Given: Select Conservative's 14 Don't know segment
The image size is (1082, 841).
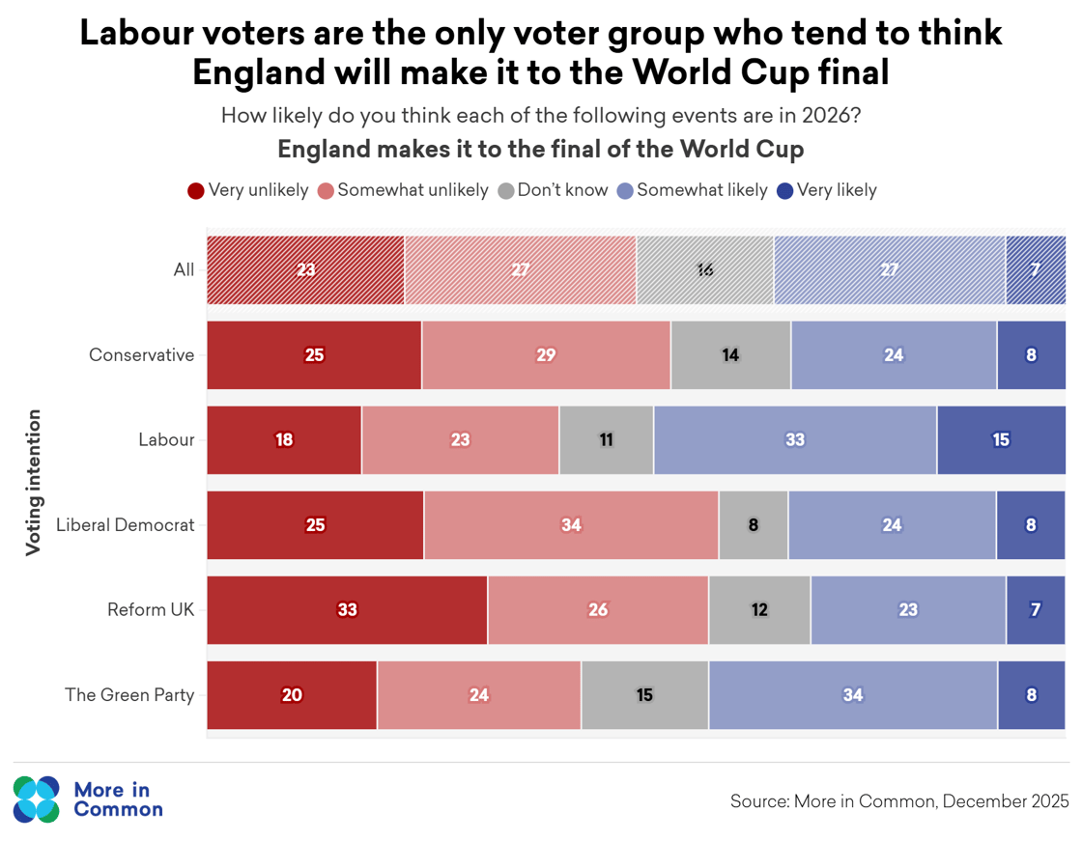Looking at the screenshot, I should tap(730, 355).
